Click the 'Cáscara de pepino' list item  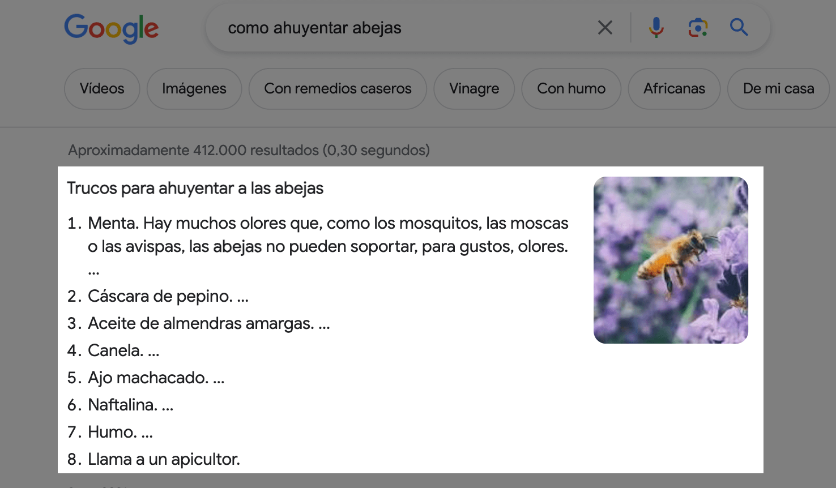pos(160,296)
